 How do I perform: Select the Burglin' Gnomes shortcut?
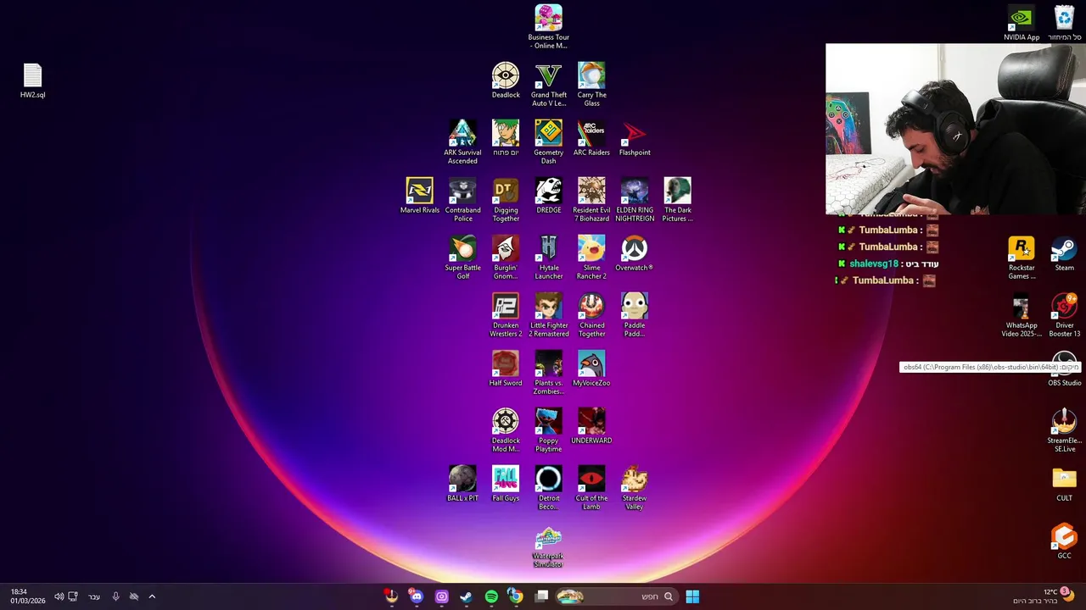506,258
